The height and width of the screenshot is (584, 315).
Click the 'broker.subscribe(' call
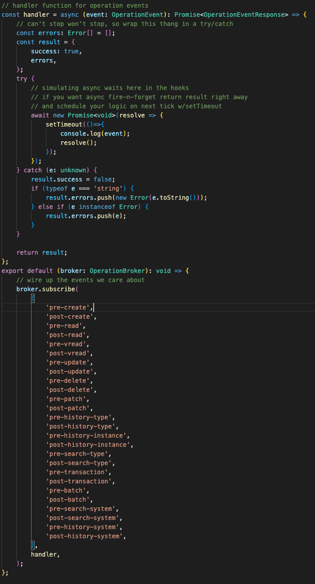[47, 289]
